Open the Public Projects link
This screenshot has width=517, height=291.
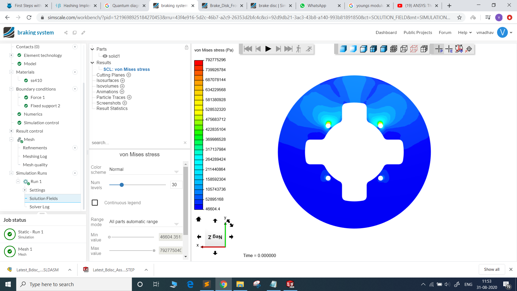(418, 32)
